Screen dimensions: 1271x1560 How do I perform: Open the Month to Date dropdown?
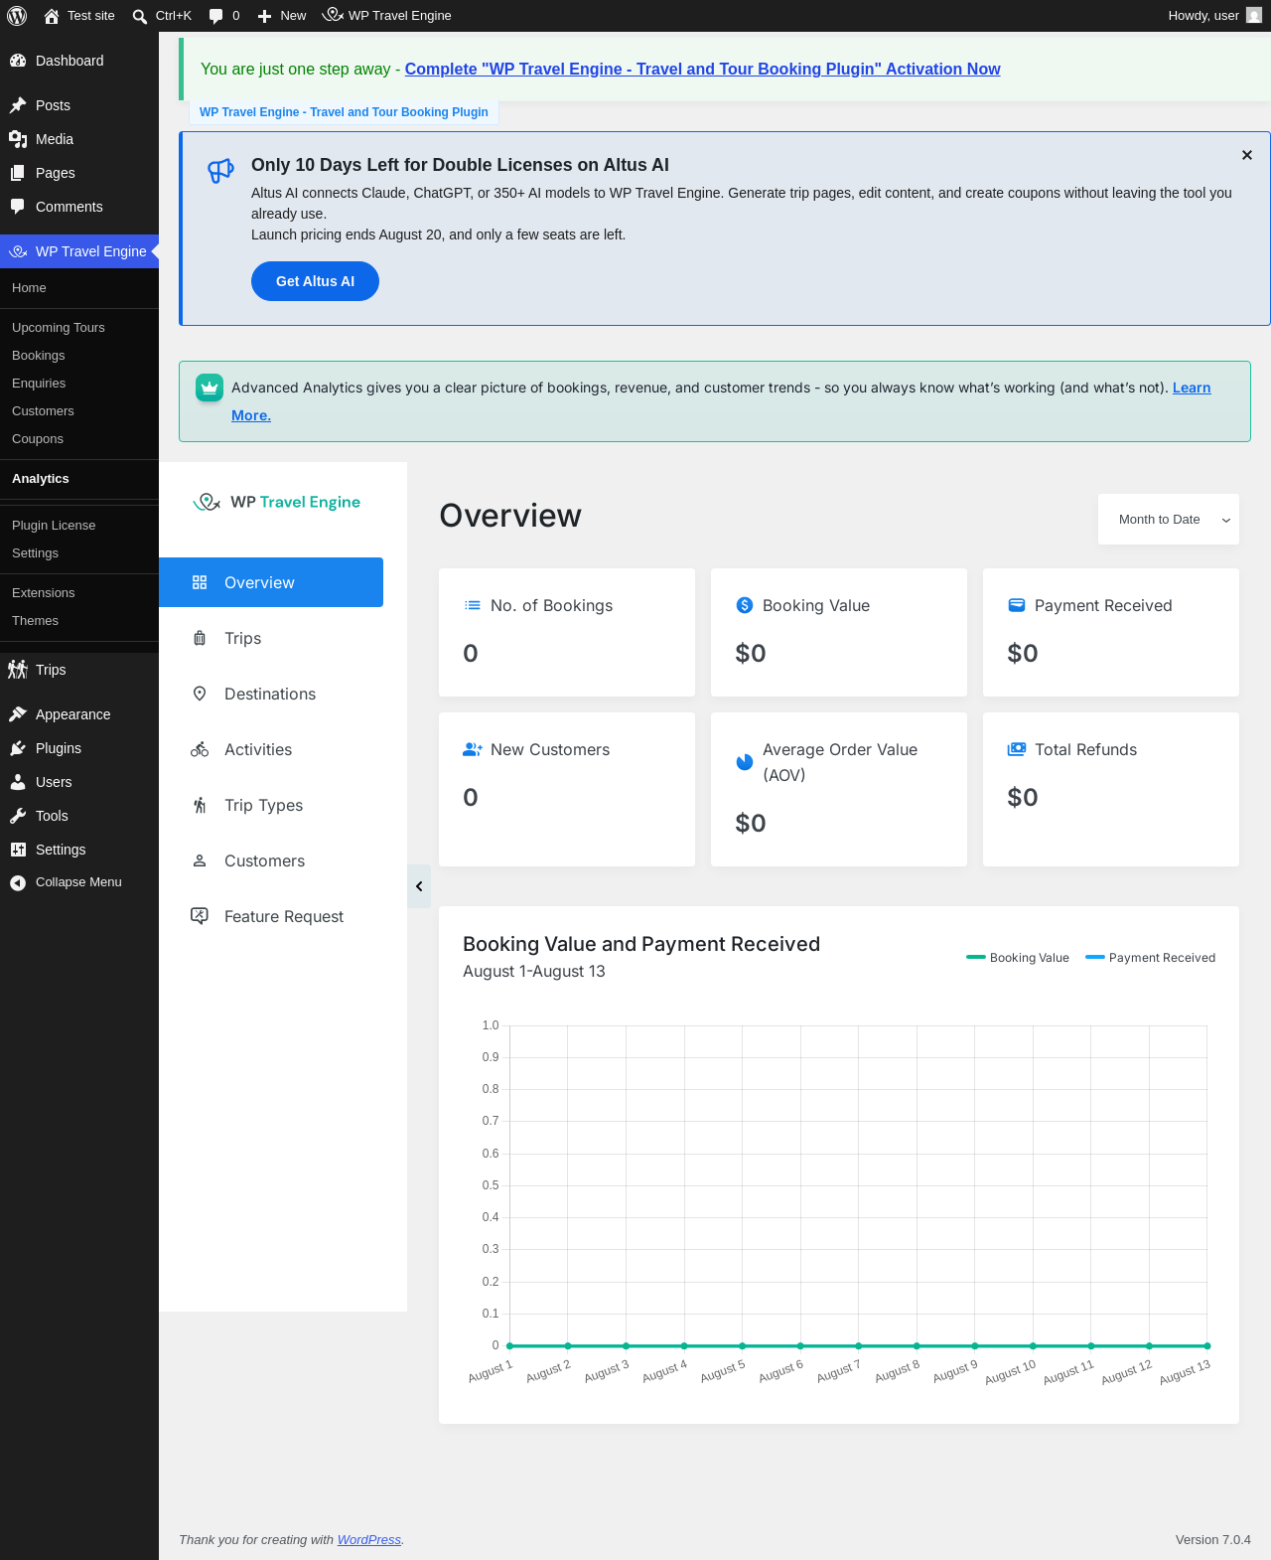1169,520
